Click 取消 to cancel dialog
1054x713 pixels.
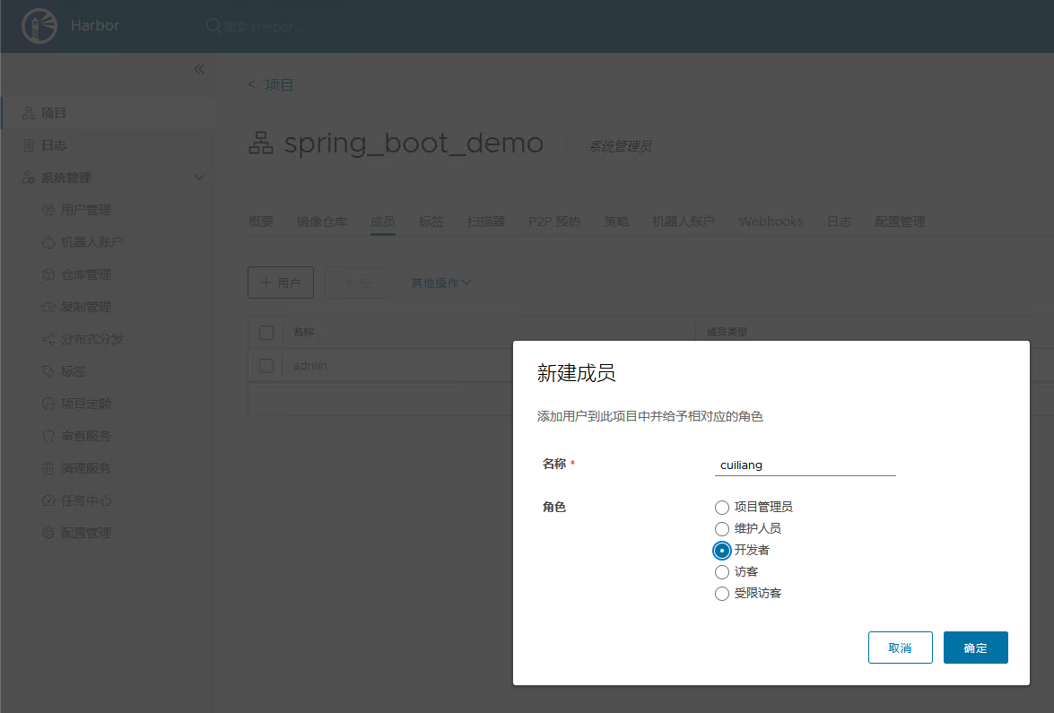(x=900, y=648)
